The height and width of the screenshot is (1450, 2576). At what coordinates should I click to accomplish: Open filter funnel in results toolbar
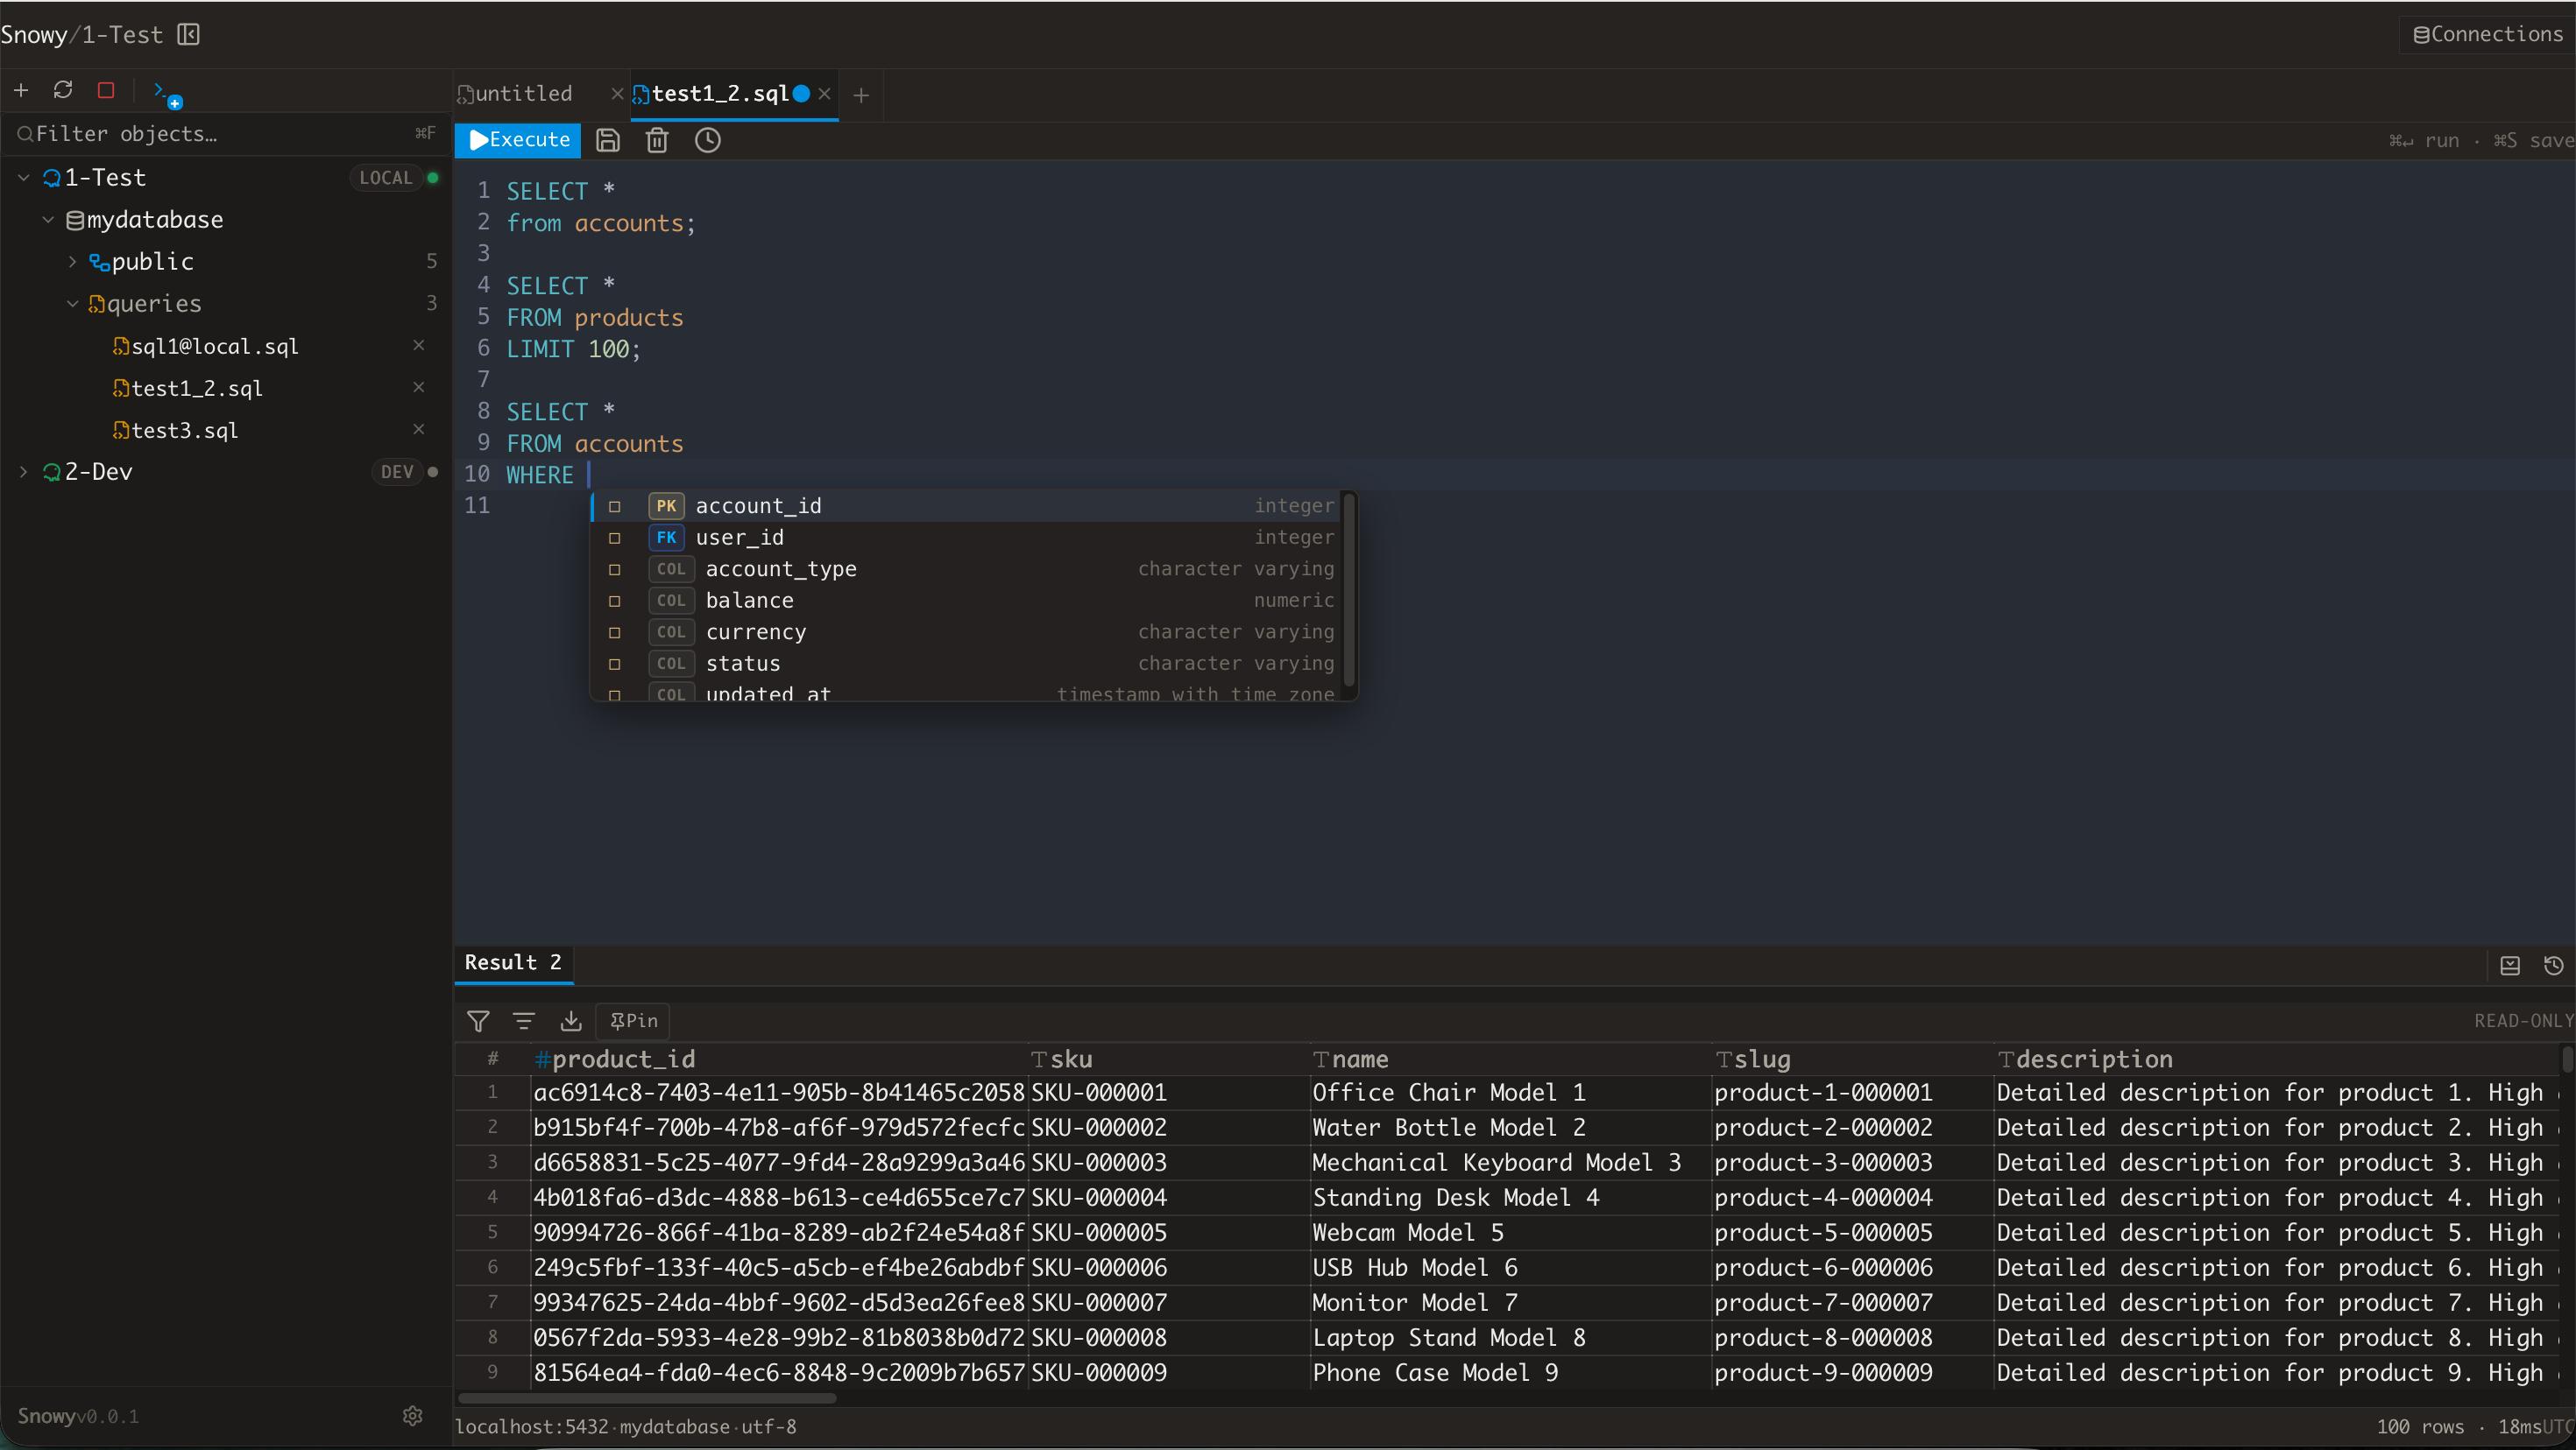(478, 1020)
